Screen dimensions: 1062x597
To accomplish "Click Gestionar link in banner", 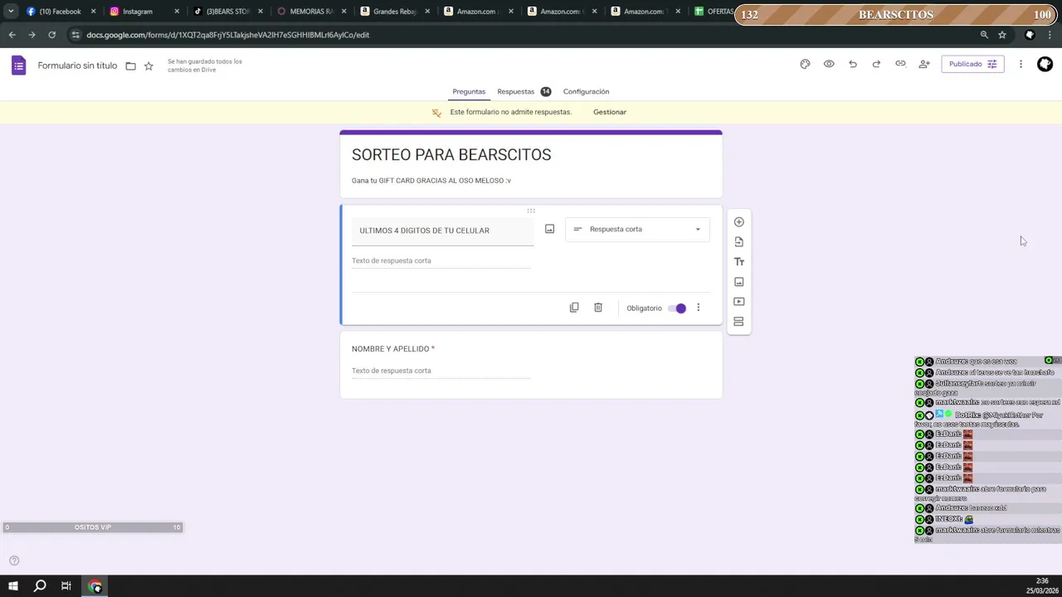I will (610, 112).
